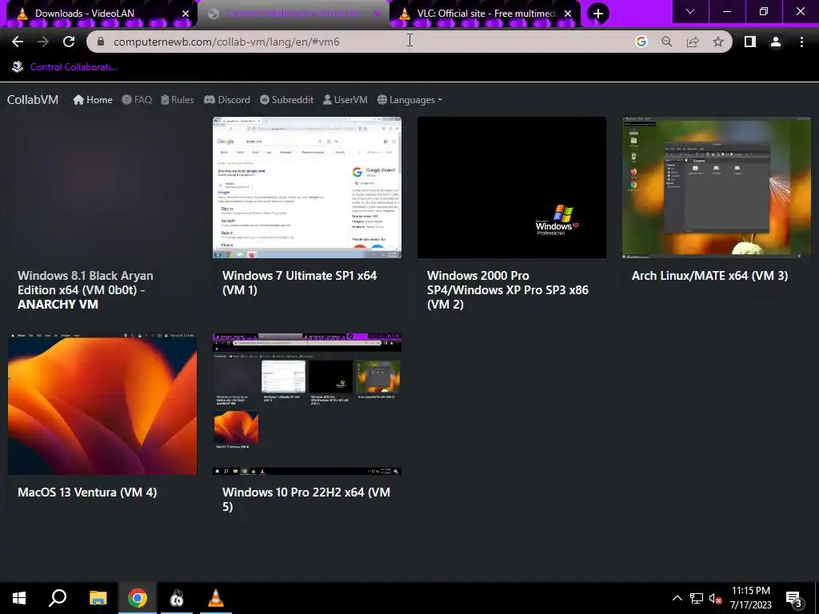Click the Arch Linux/MATE x64 (VM 3) title
This screenshot has height=614, width=819.
710,276
